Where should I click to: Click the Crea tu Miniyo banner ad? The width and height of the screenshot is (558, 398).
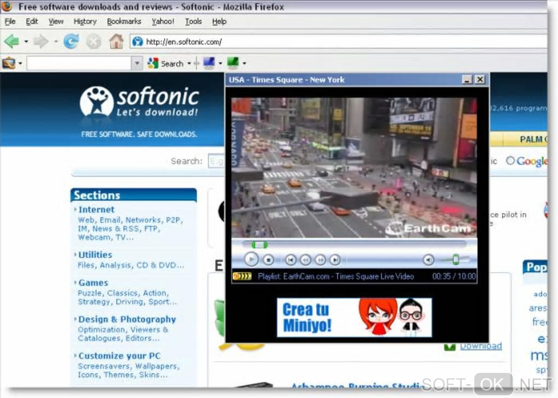[354, 317]
